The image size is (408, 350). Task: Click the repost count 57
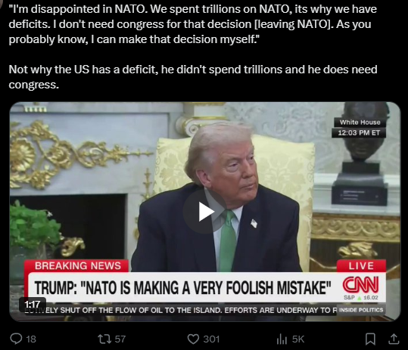coord(120,339)
